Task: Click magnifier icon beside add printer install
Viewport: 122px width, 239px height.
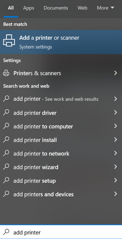Action: pyautogui.click(x=6, y=140)
